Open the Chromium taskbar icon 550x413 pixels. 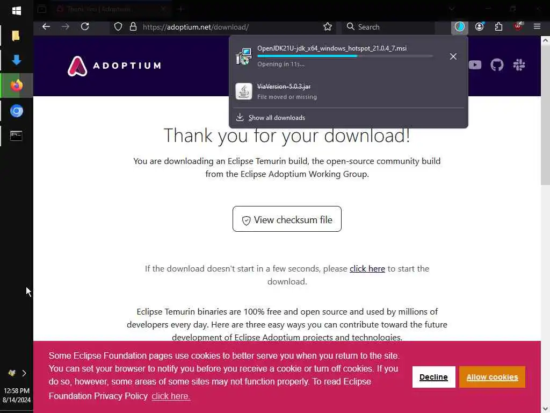pyautogui.click(x=17, y=111)
